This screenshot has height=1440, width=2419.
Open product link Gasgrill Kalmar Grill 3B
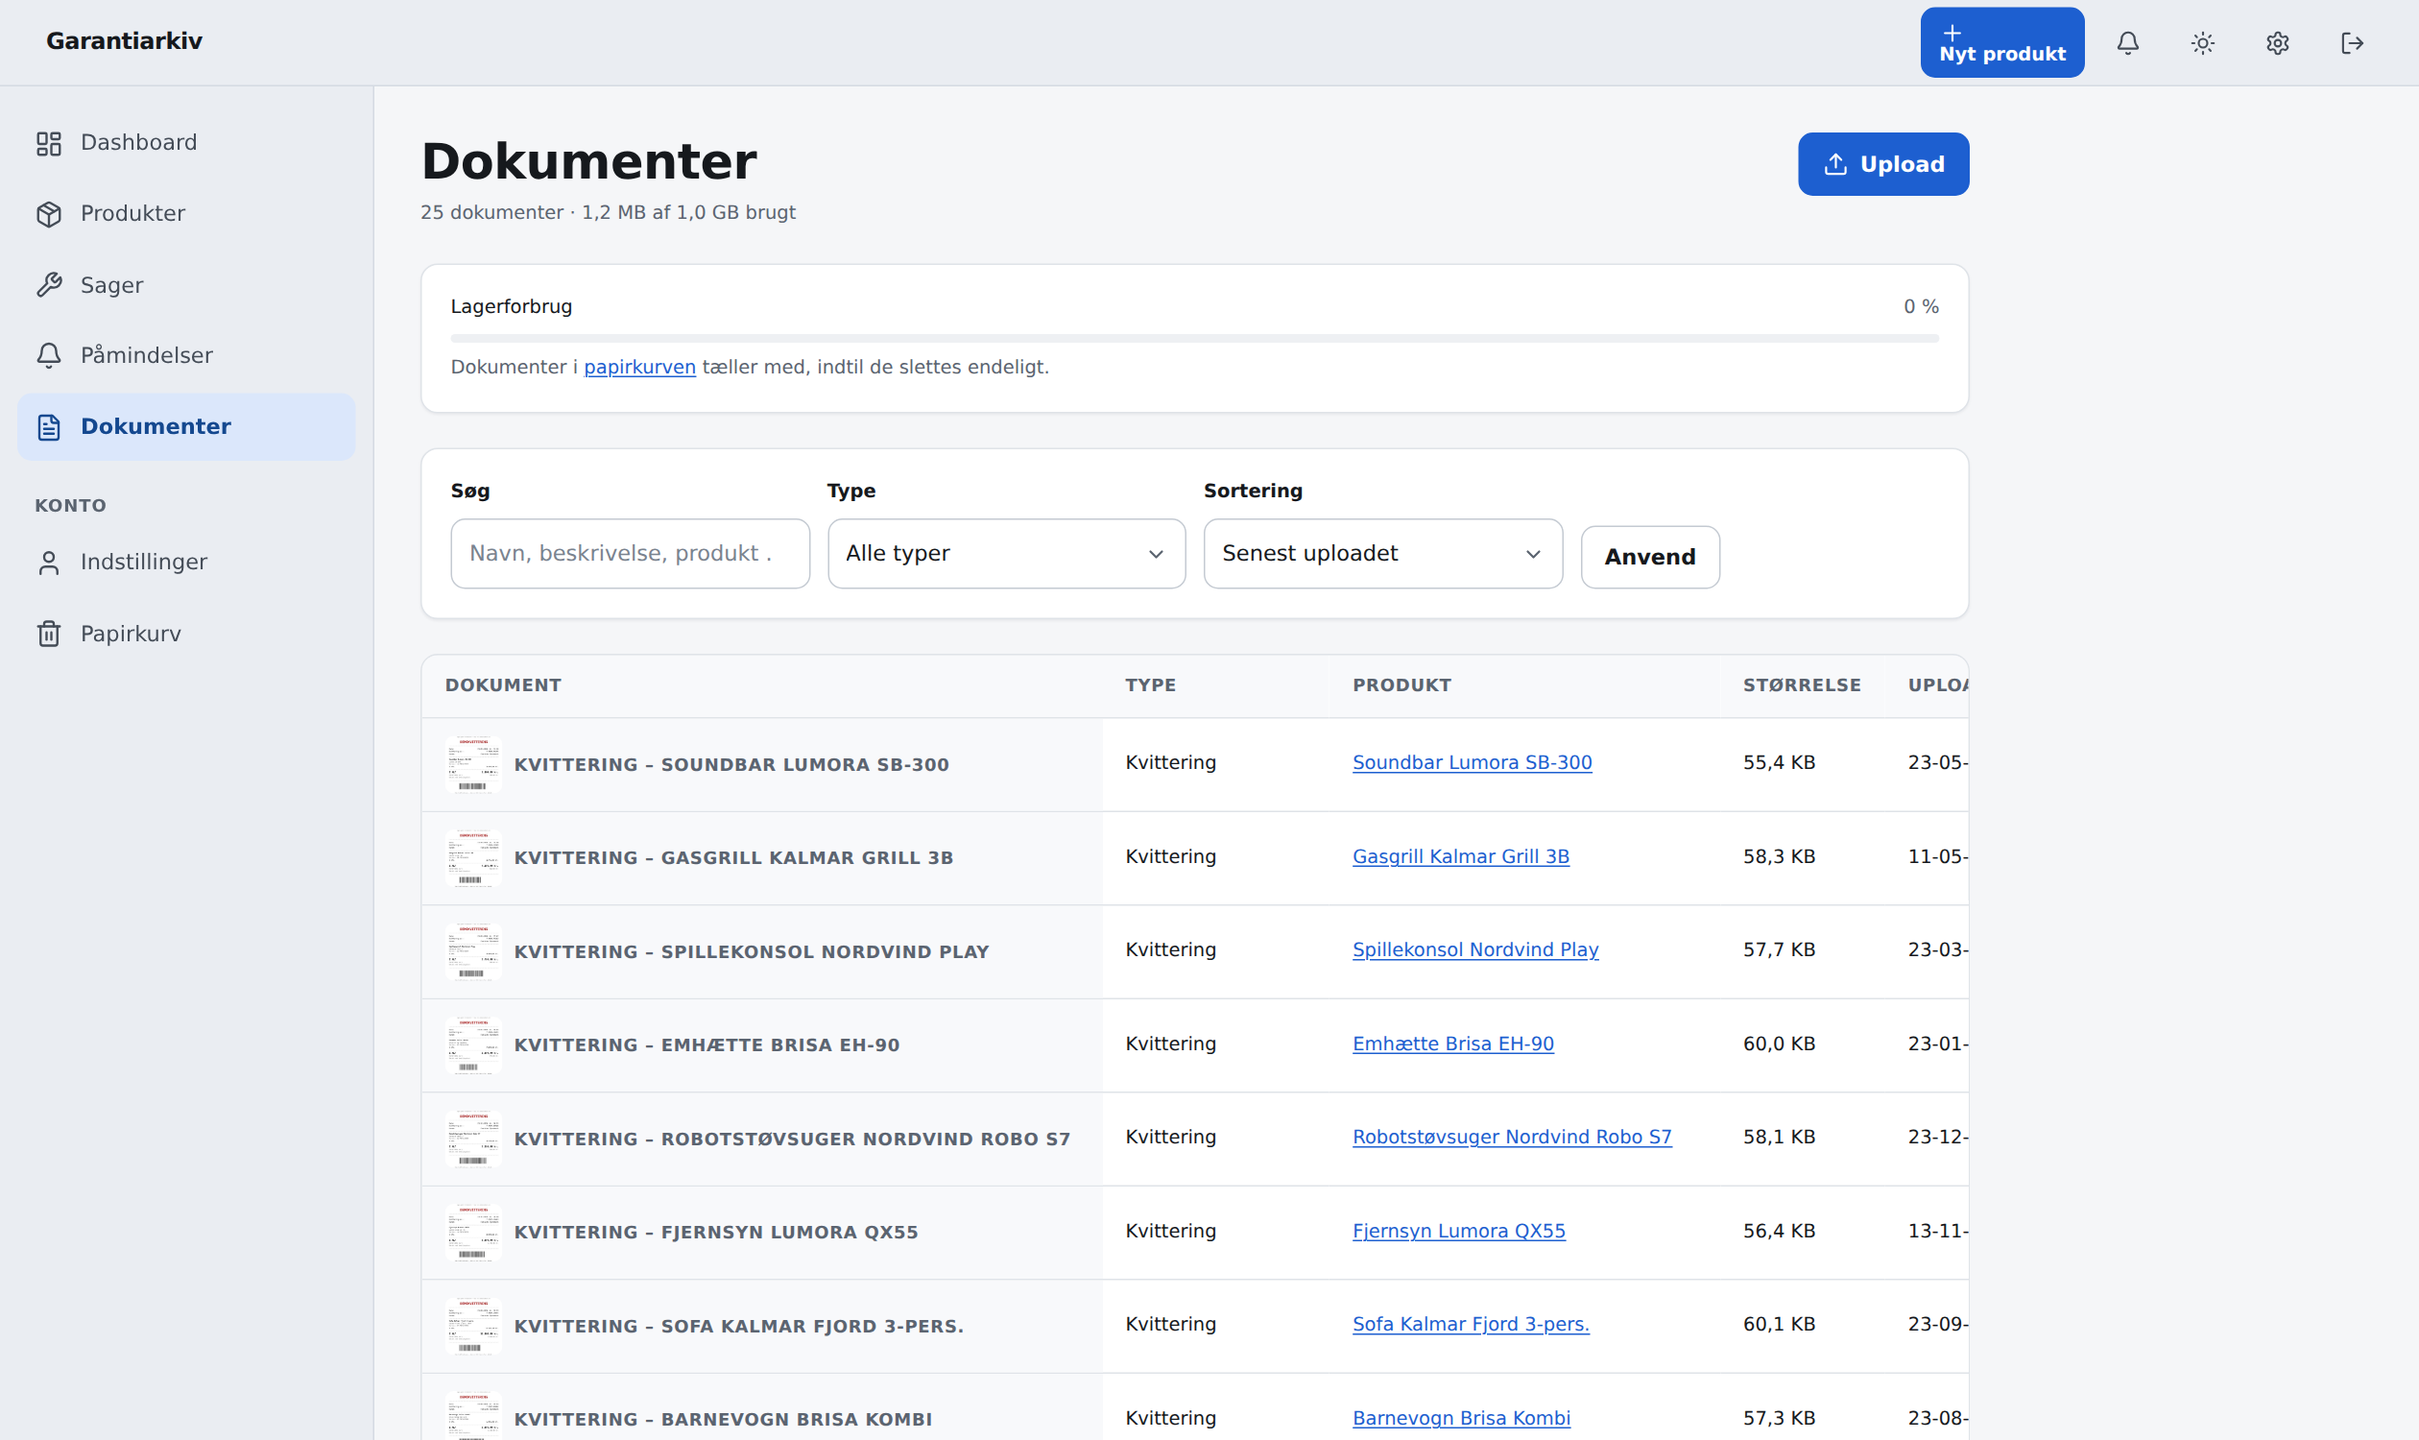(x=1460, y=857)
